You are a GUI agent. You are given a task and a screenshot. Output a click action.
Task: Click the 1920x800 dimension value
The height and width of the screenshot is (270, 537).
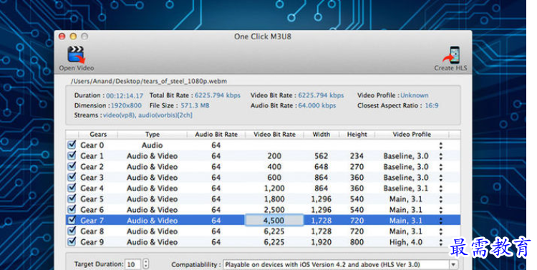coord(126,105)
